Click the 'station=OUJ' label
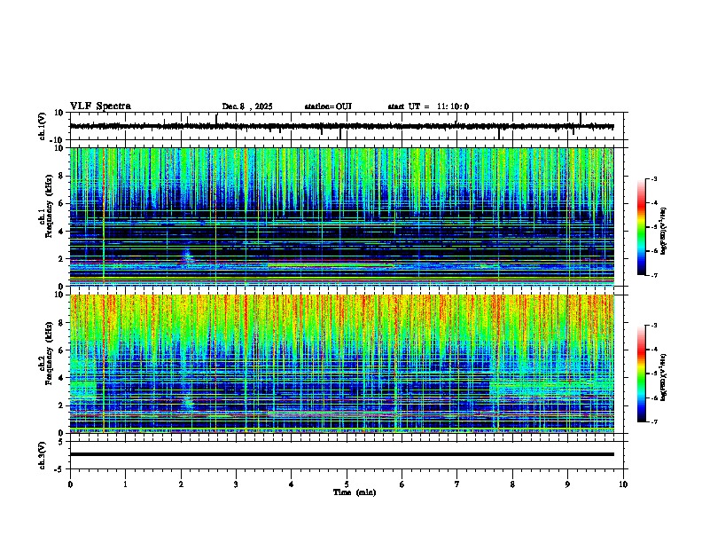 (328, 106)
